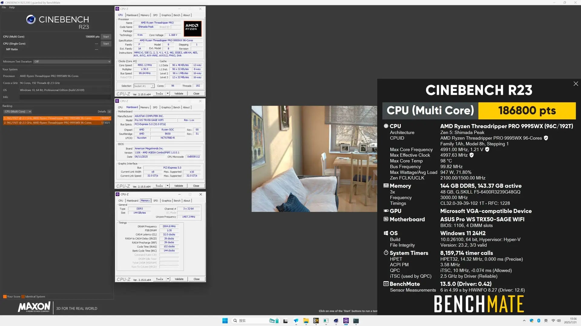581x326 pixels.
Task: Open BenchMate from the taskbar
Action: point(316,321)
